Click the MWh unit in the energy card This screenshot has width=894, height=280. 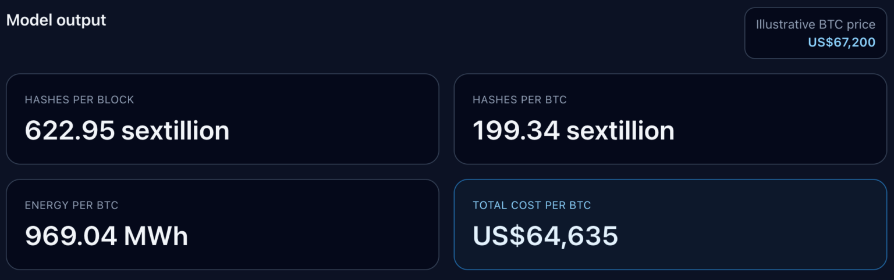coord(156,236)
